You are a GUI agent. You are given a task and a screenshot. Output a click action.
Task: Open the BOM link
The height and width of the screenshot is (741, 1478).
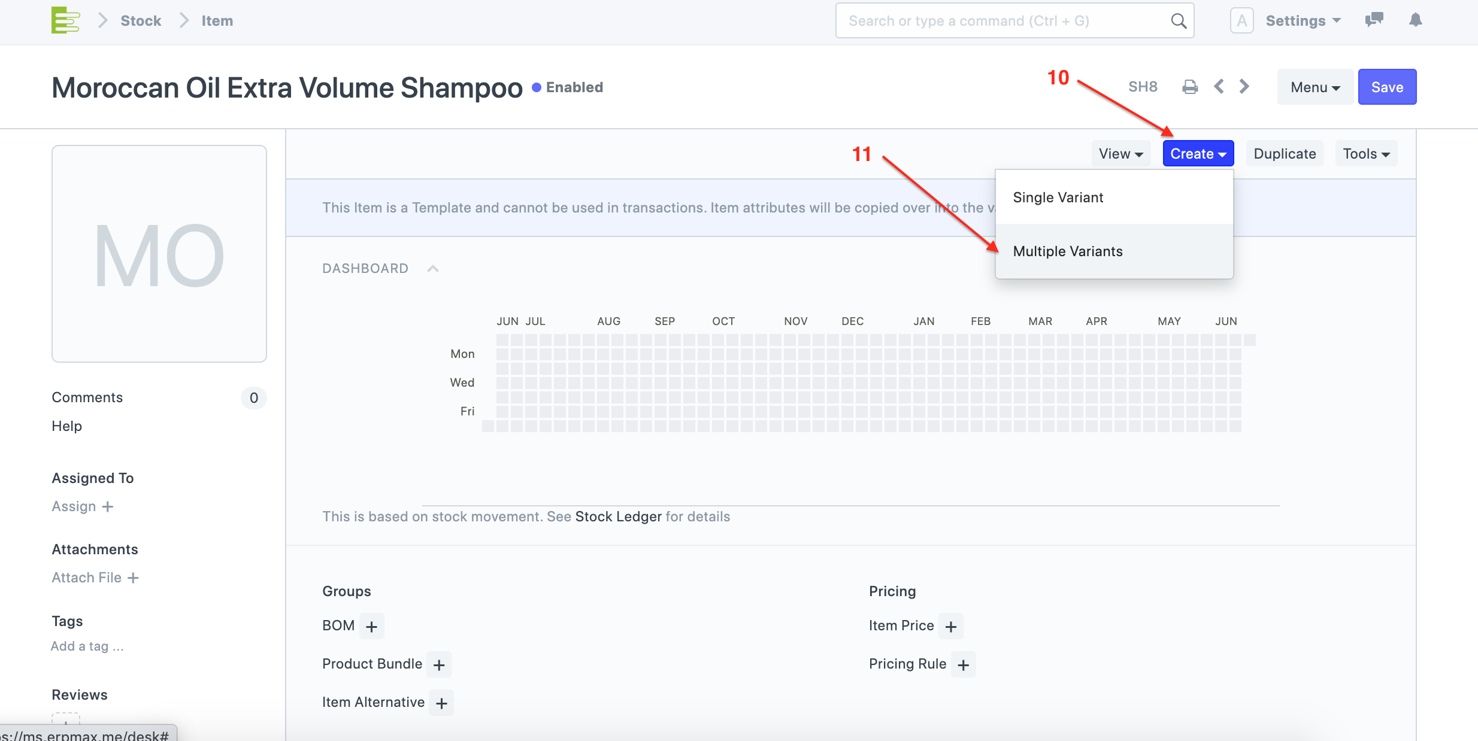(x=338, y=625)
